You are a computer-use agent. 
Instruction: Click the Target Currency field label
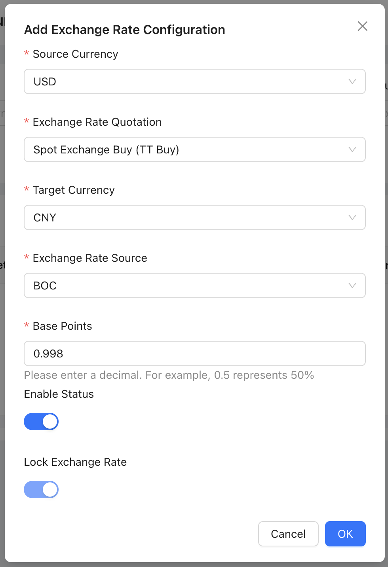74,190
